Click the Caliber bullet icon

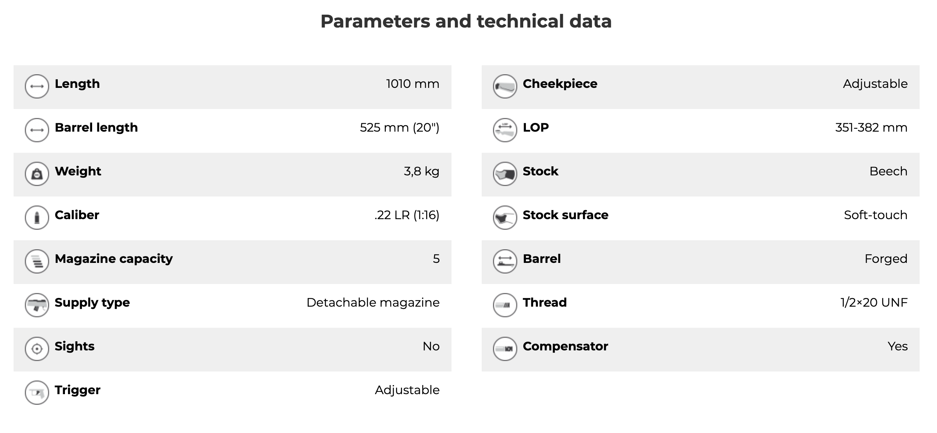pos(37,218)
